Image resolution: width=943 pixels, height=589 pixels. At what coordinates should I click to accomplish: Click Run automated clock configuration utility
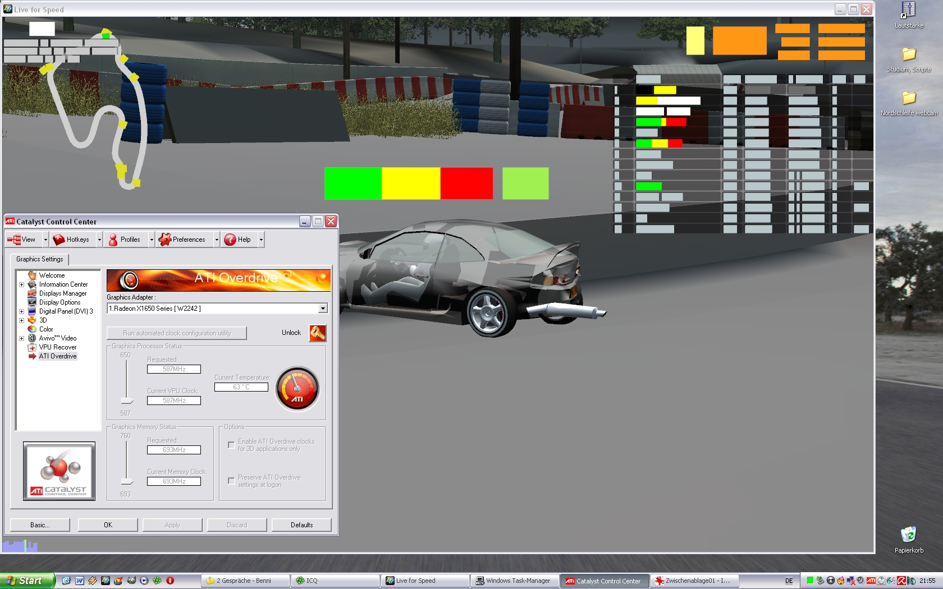(177, 333)
